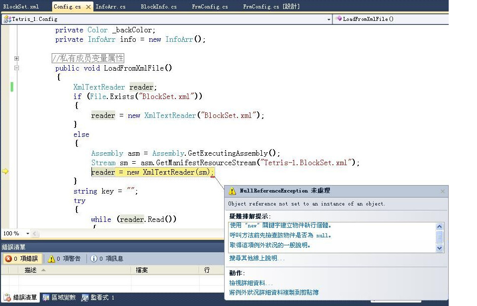The height and width of the screenshot is (306, 477).
Task: Sort error list by 檔案 column
Action: [165, 270]
